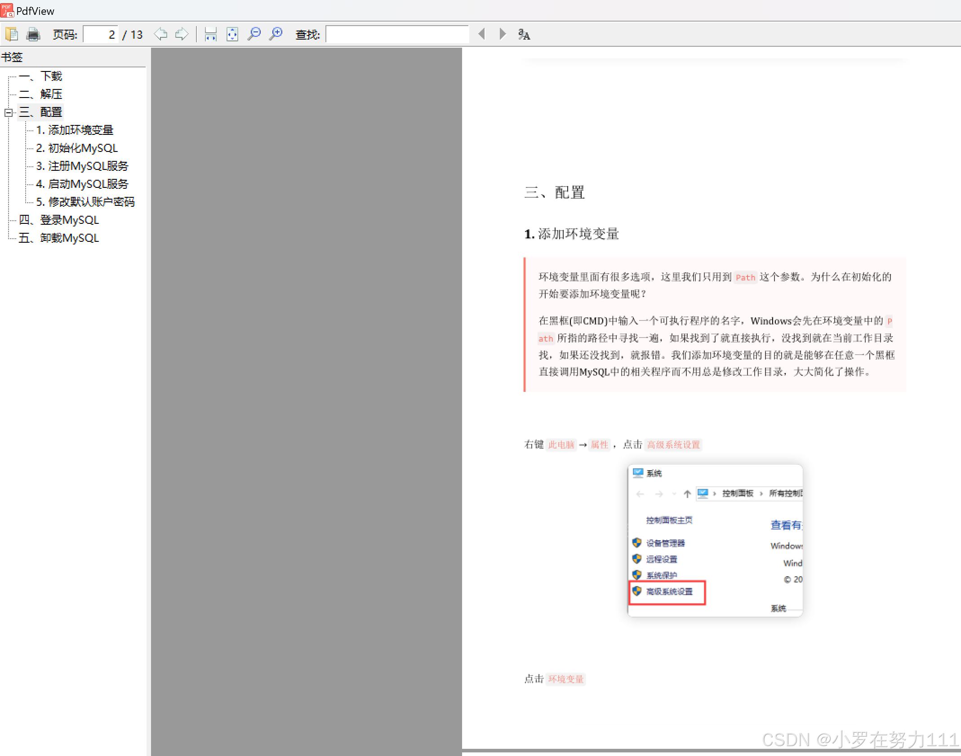
Task: Click the fit page icon
Action: pos(232,34)
